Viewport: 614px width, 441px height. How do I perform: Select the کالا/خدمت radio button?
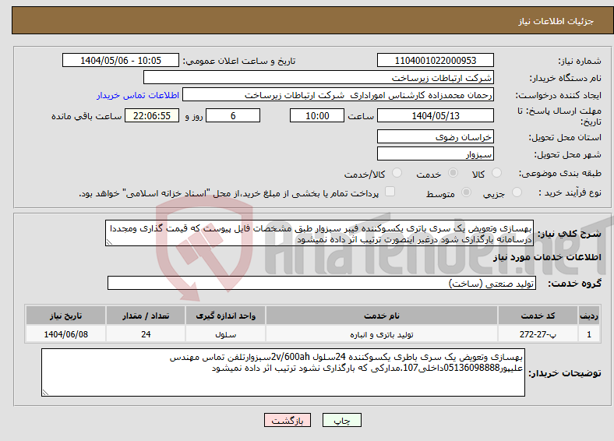pyautogui.click(x=397, y=173)
